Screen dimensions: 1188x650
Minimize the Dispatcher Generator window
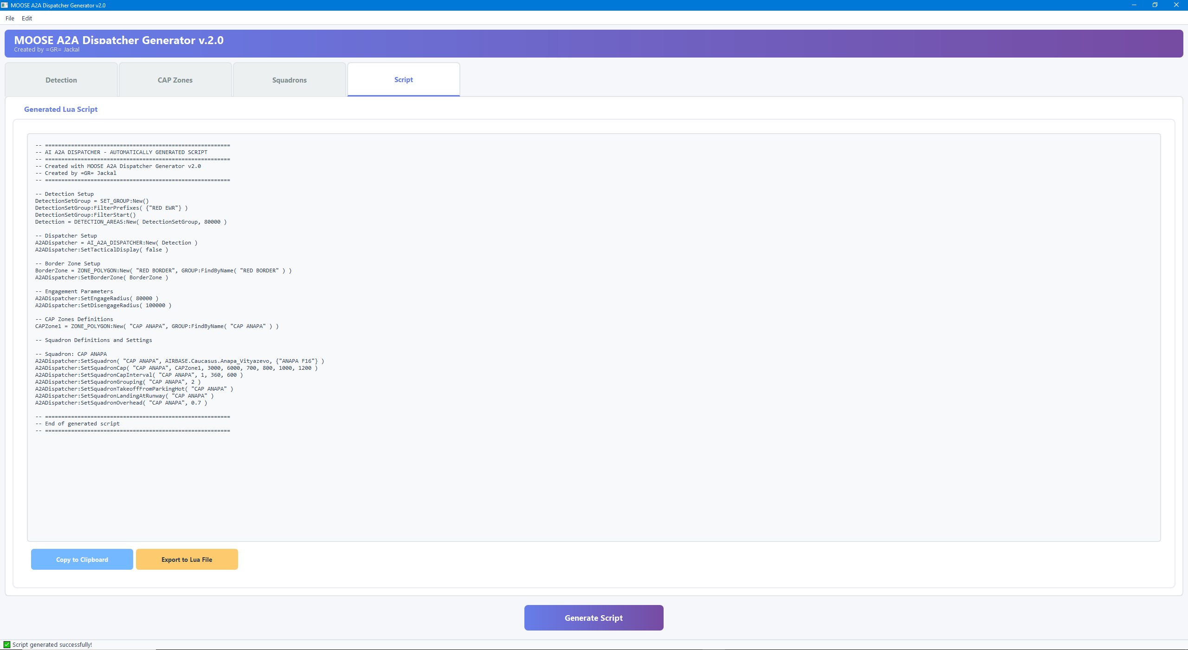pyautogui.click(x=1134, y=5)
